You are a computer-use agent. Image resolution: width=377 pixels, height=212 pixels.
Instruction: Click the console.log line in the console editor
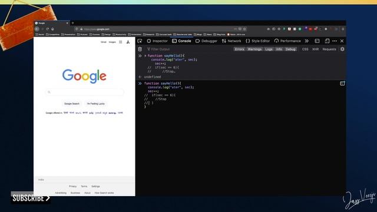tap(171, 87)
